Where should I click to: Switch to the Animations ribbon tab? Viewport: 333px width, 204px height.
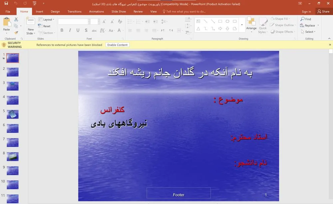click(96, 11)
